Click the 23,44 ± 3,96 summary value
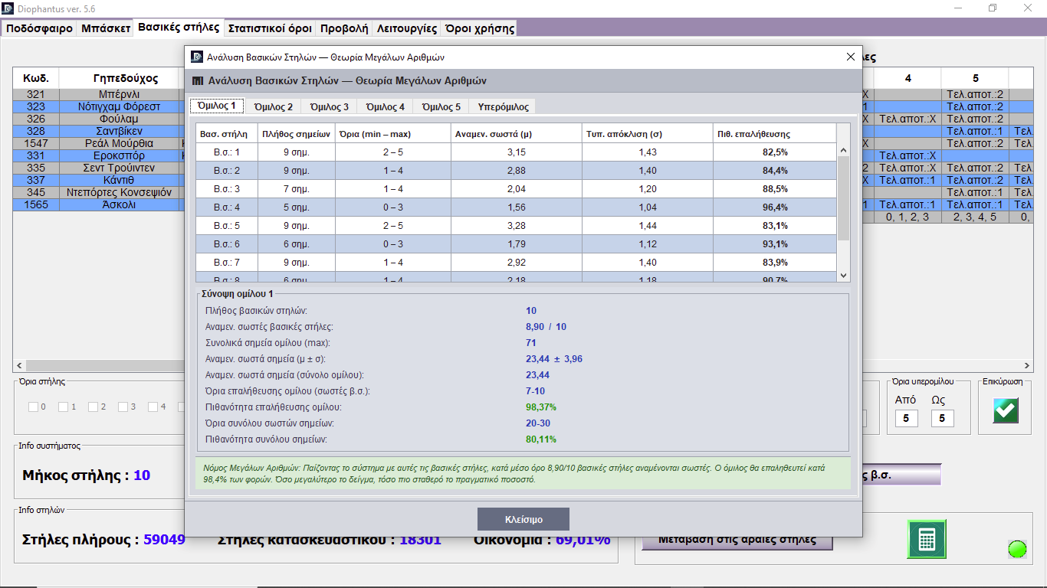The width and height of the screenshot is (1047, 588). [x=554, y=359]
